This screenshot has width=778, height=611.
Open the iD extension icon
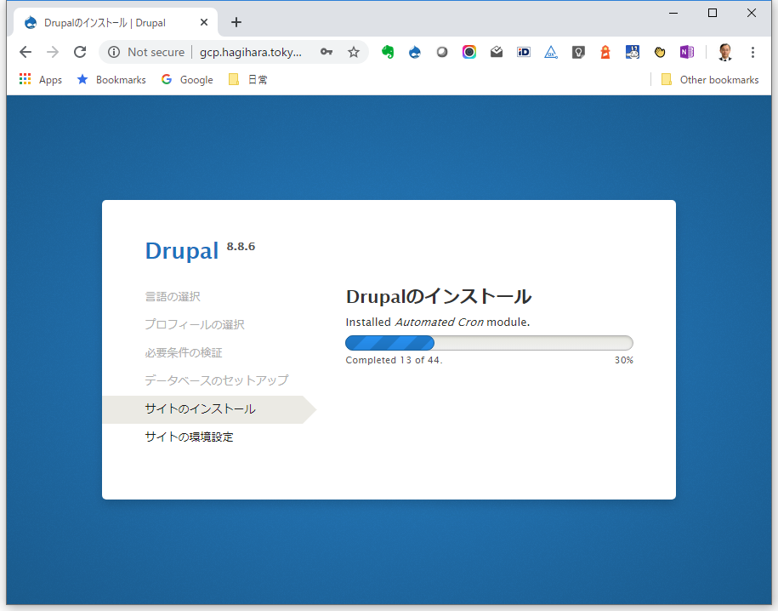coord(524,52)
